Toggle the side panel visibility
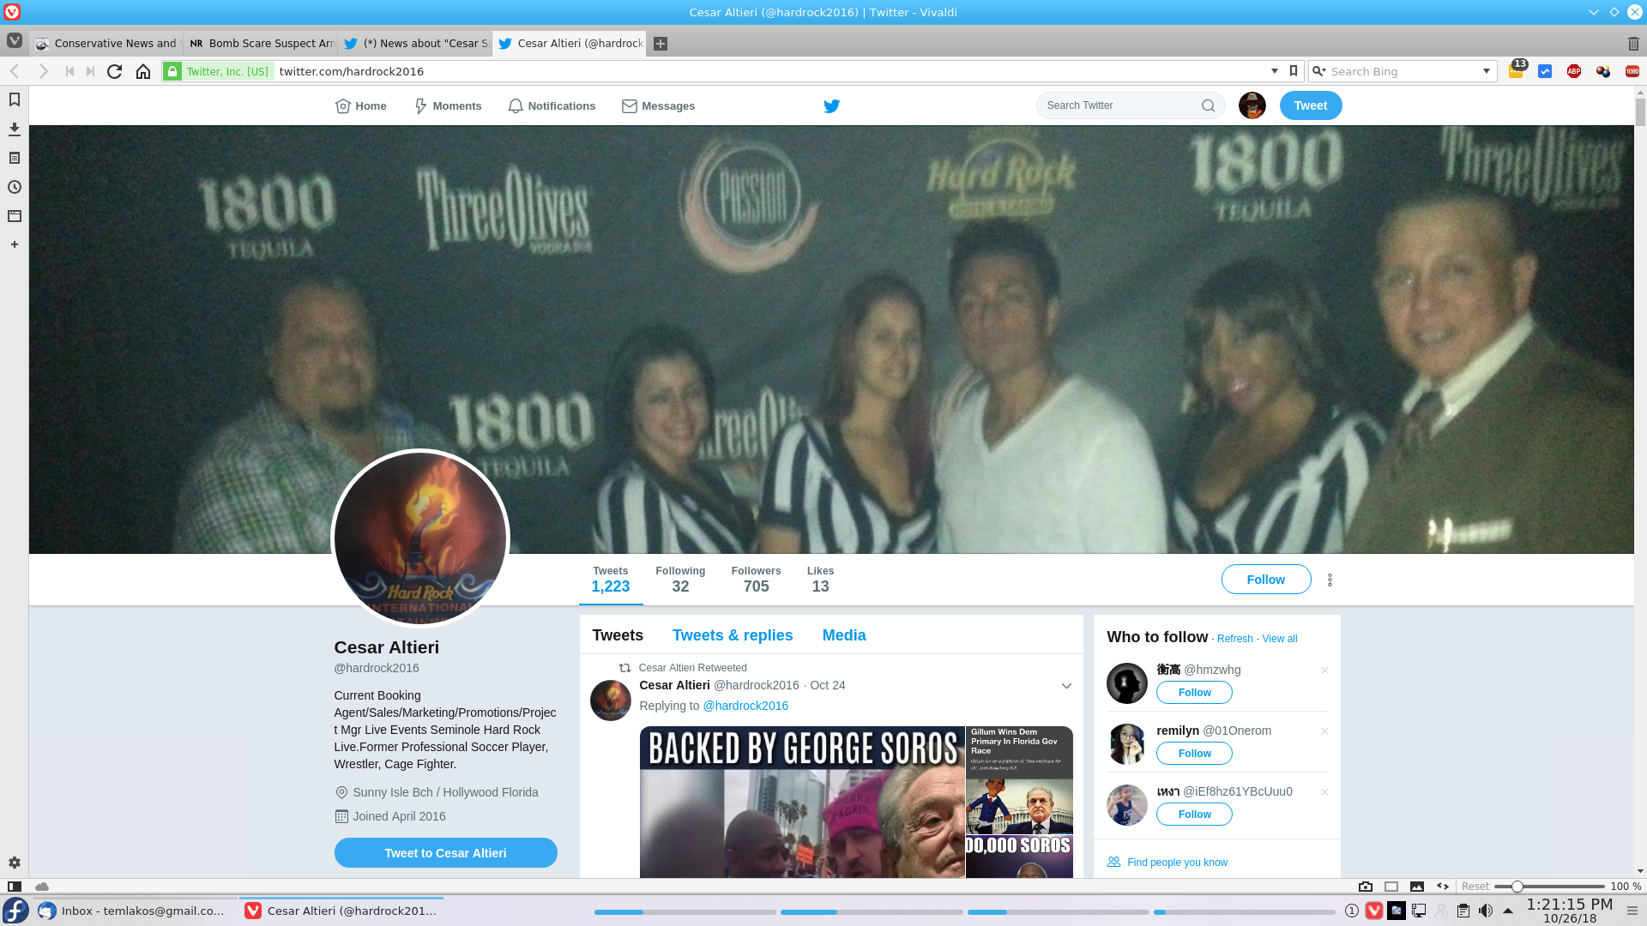This screenshot has height=926, width=1647. pos(15,887)
